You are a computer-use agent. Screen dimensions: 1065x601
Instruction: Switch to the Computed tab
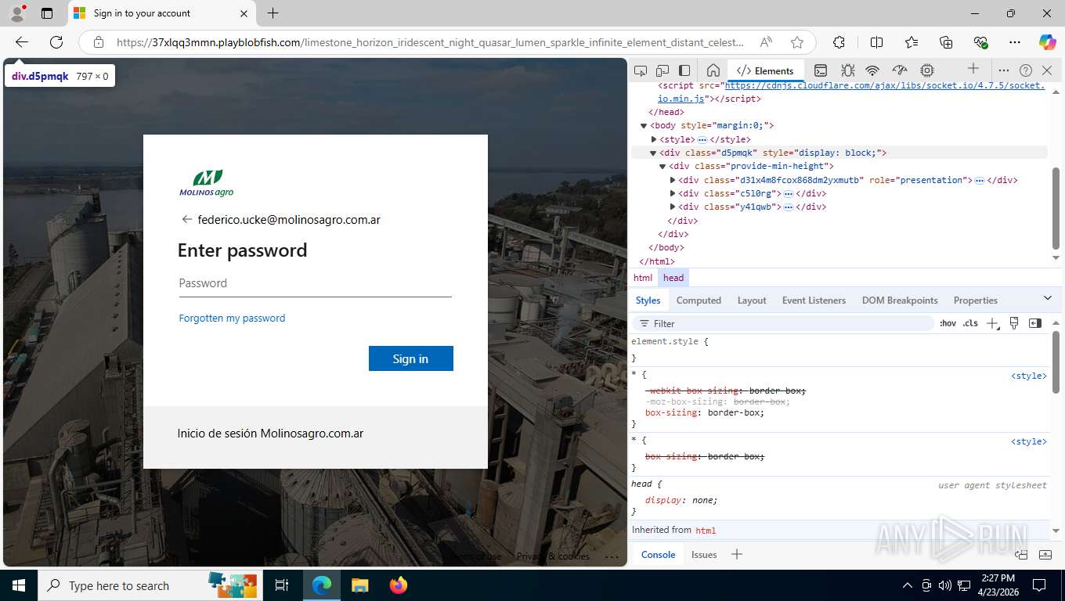click(699, 300)
